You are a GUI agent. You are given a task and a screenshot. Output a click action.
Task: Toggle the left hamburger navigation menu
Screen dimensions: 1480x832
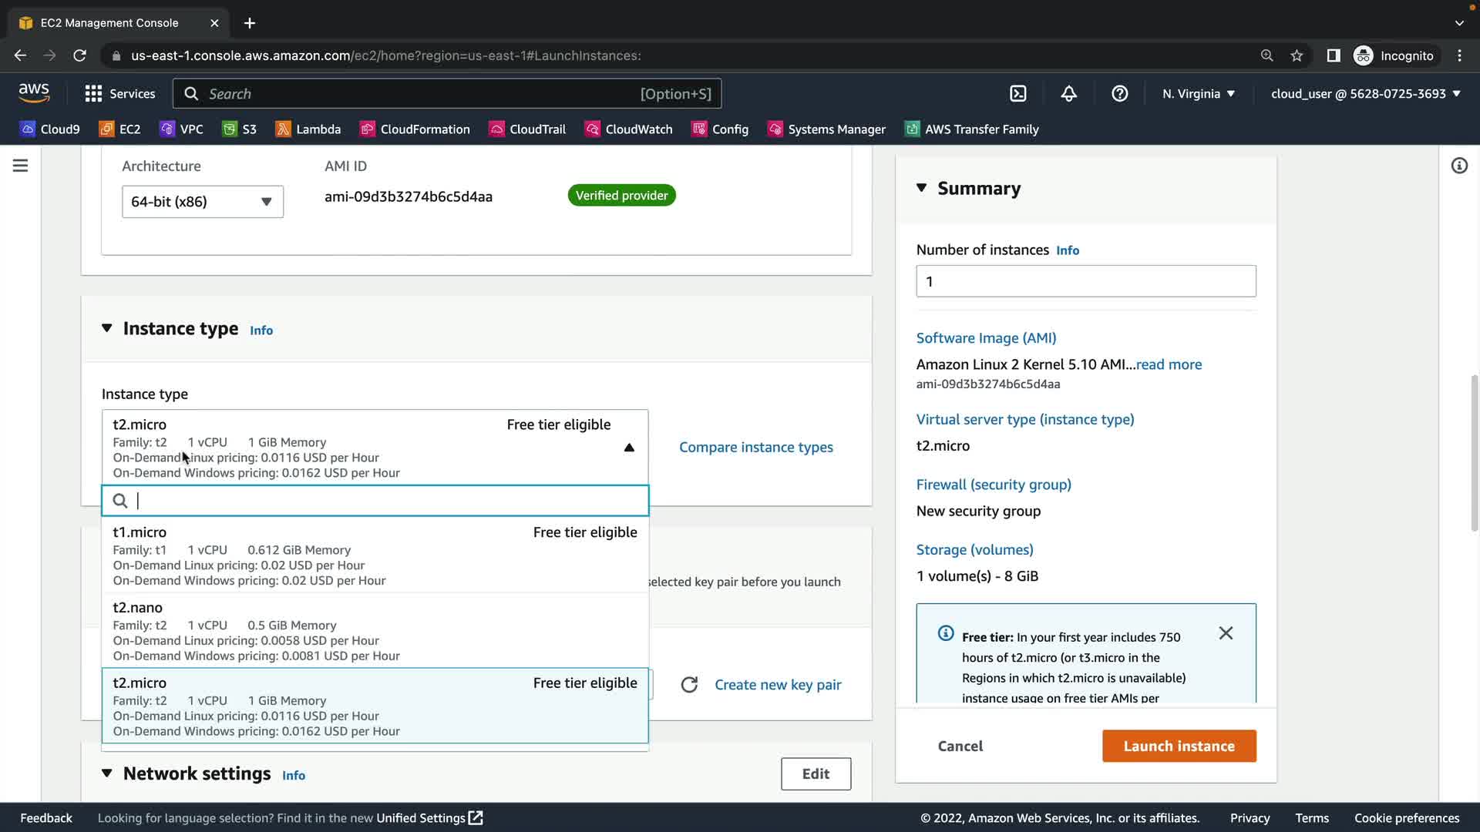[21, 166]
